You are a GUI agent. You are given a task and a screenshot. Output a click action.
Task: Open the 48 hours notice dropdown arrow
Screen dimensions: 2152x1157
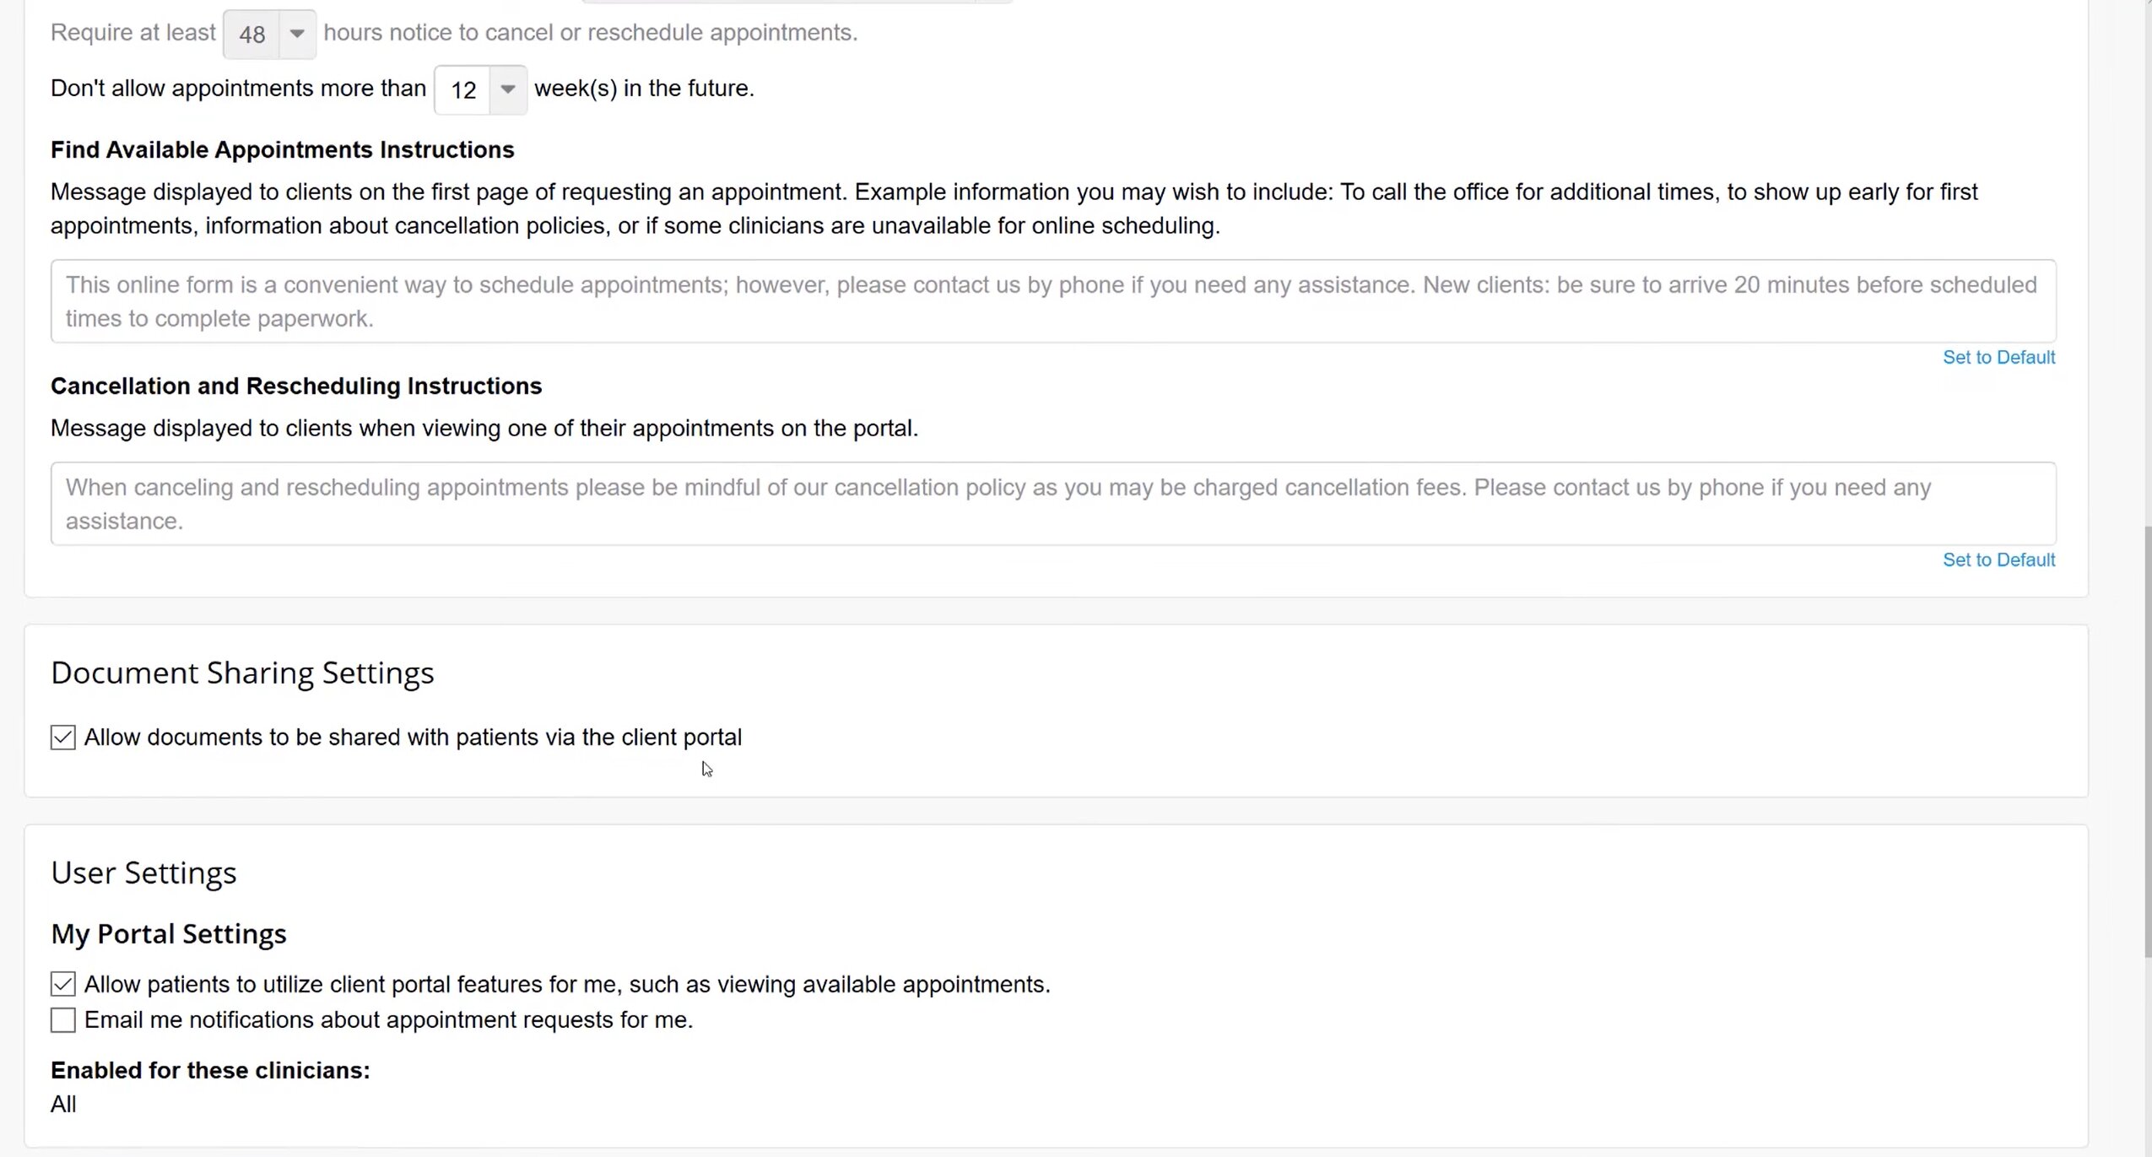pyautogui.click(x=296, y=34)
